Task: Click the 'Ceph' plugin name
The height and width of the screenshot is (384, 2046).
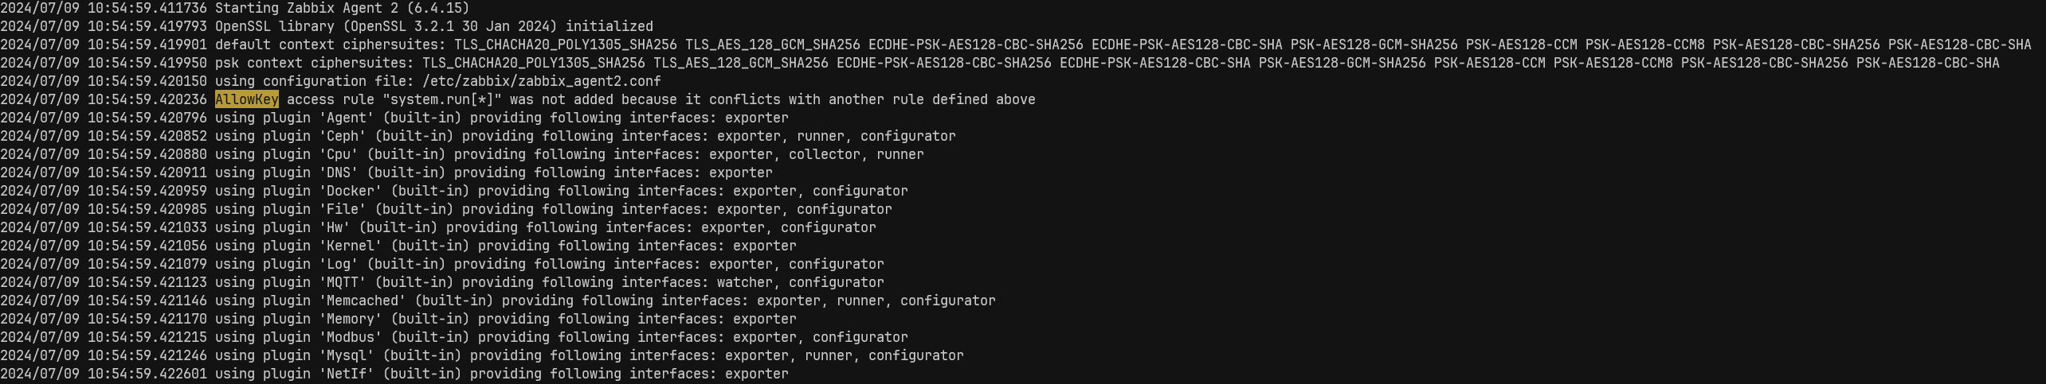Action: click(x=343, y=136)
